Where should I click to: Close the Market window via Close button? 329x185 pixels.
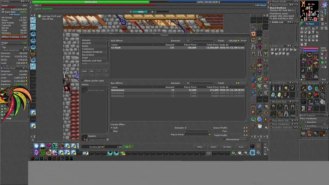(x=241, y=147)
